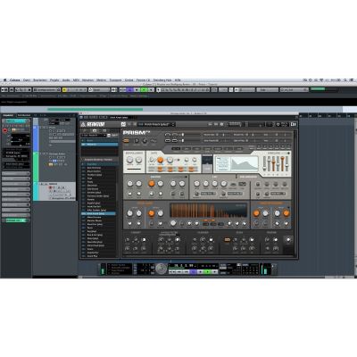This screenshot has width=357, height=357.
Task: Open the camera snapshot tab in Reaktor sidebar
Action: [95, 130]
